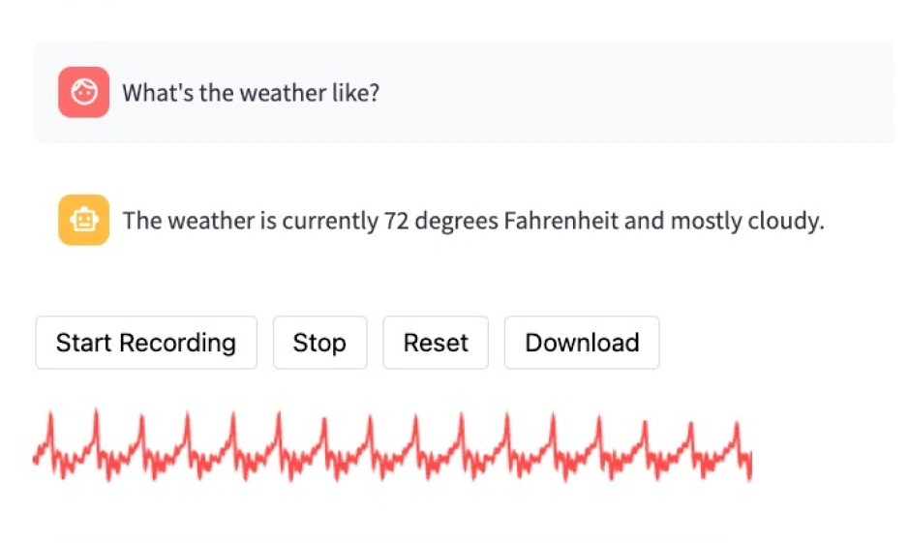Click the yellow robot assistant avatar icon
This screenshot has height=543, width=909.
pos(83,221)
